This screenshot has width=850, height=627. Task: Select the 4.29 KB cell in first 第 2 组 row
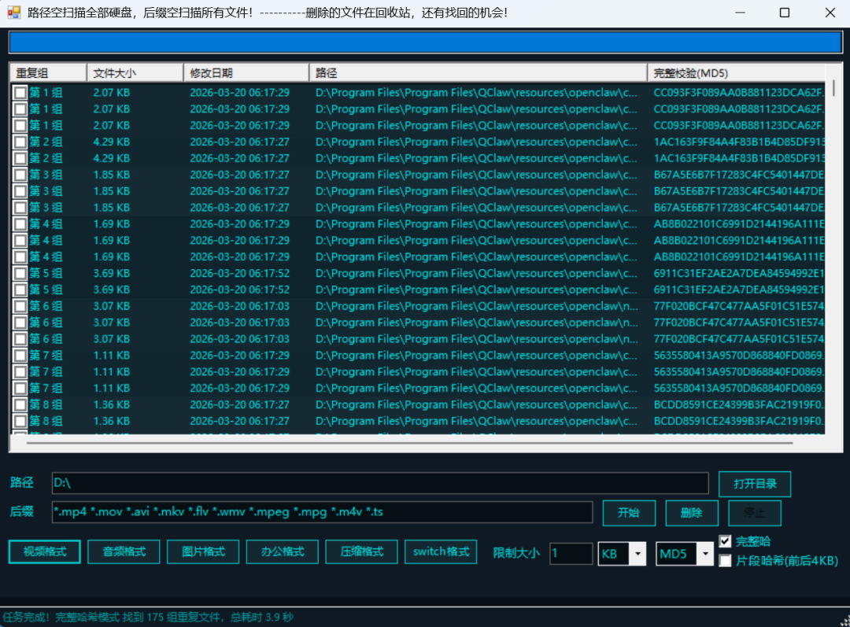click(x=111, y=142)
